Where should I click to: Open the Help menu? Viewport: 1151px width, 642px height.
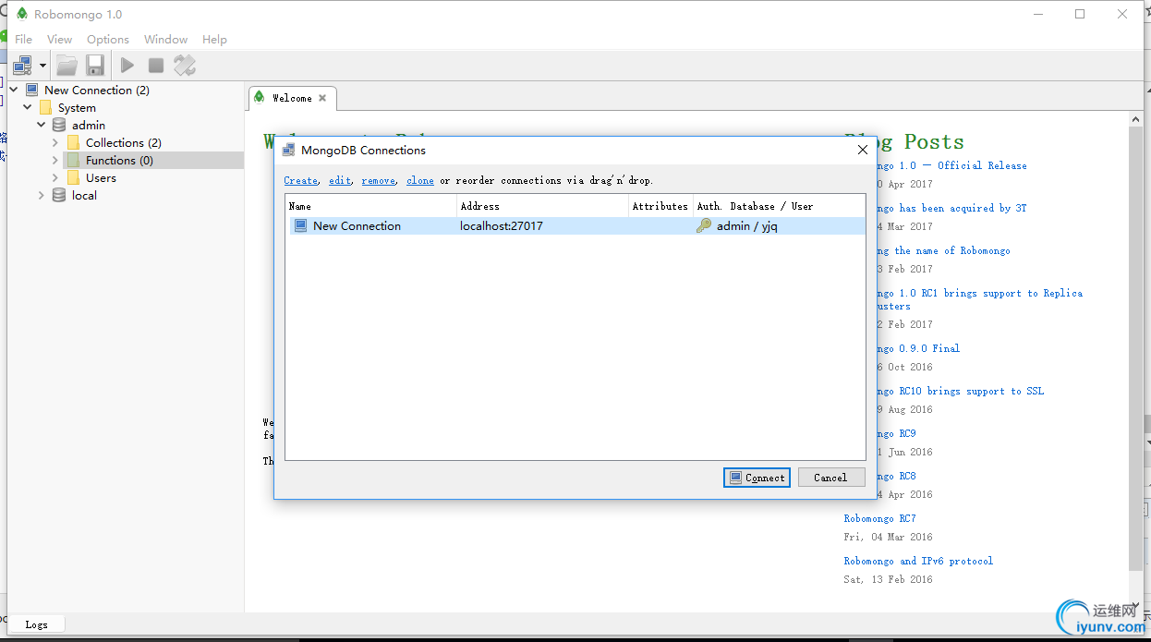coord(215,40)
